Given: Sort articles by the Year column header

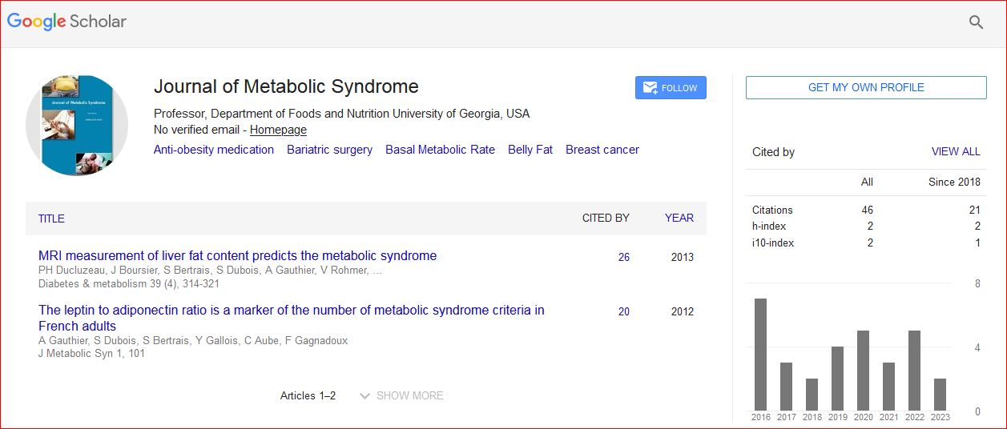Looking at the screenshot, I should 679,218.
